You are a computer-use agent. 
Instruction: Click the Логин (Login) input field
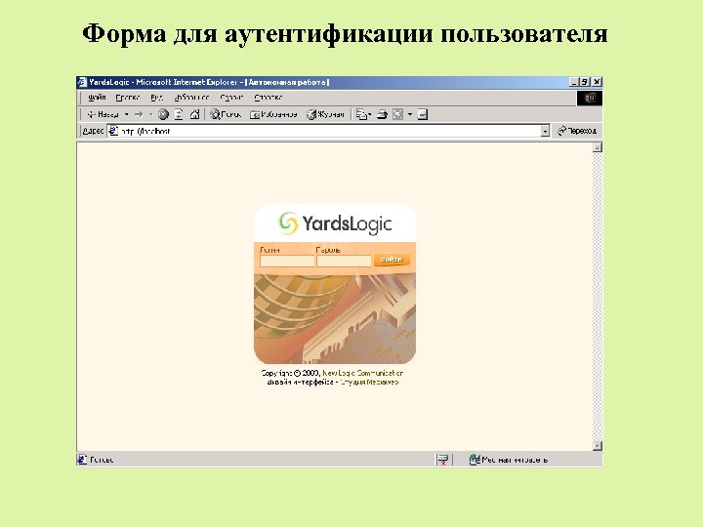pos(287,262)
